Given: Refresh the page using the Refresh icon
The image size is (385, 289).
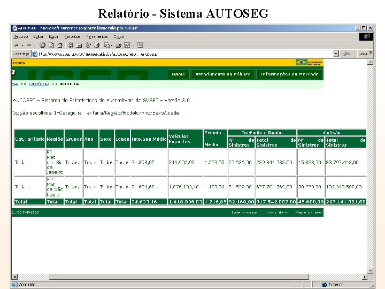Looking at the screenshot, I should [51, 45].
